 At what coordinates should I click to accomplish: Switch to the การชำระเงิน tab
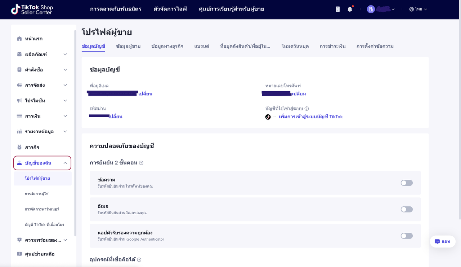click(x=332, y=46)
